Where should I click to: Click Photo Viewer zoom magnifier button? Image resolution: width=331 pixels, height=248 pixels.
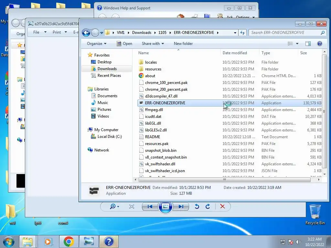114,206
